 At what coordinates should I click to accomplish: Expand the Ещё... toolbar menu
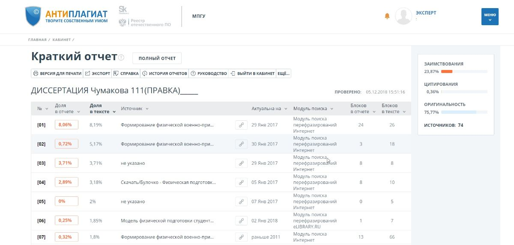[x=284, y=73]
